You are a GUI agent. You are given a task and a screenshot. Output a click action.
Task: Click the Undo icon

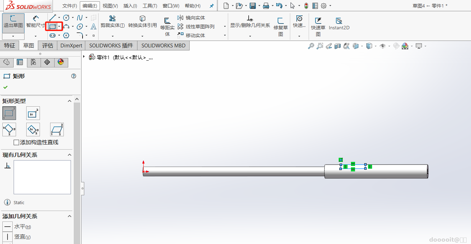(279, 5)
